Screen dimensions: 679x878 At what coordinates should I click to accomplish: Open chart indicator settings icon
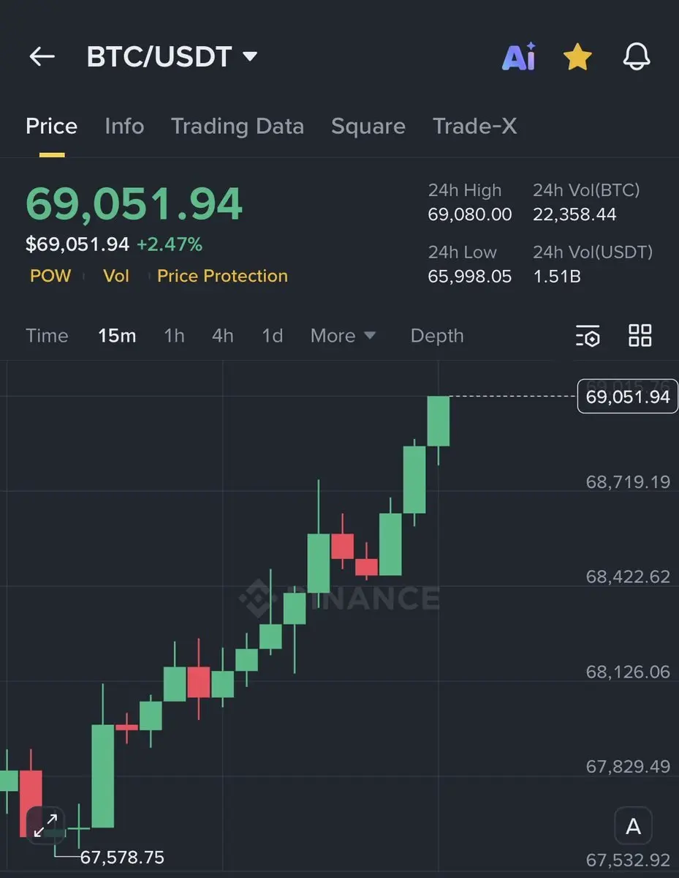tap(588, 336)
